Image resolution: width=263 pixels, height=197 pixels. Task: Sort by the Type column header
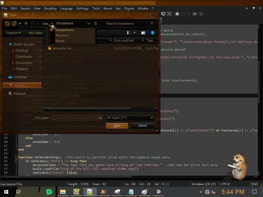(x=150, y=40)
